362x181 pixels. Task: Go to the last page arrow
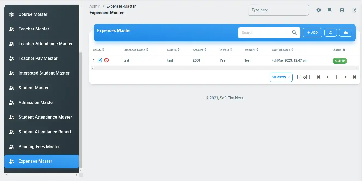pos(354,77)
